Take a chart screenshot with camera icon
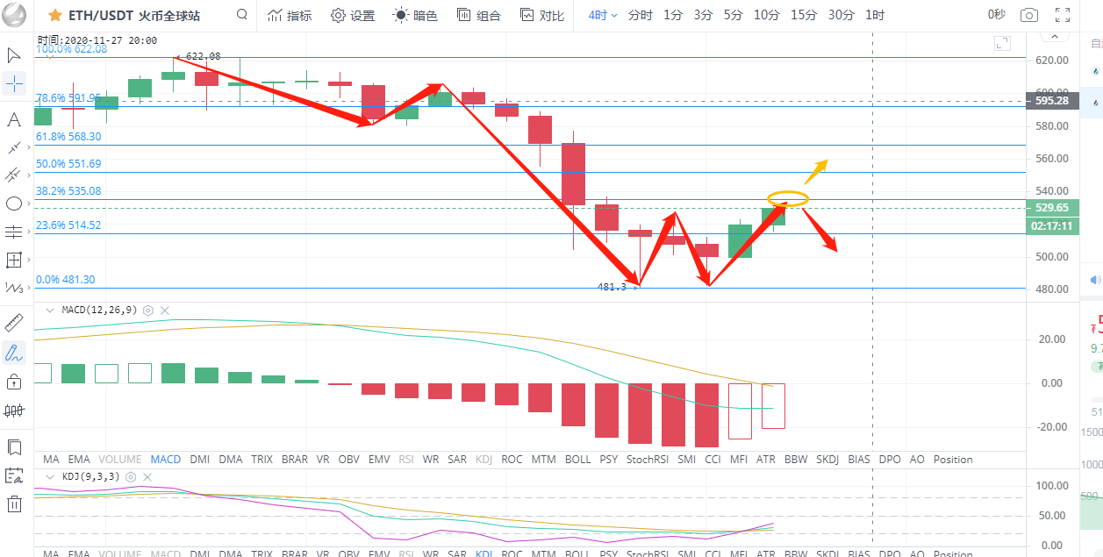 (x=1028, y=15)
